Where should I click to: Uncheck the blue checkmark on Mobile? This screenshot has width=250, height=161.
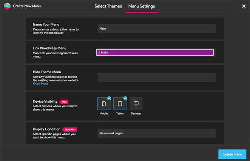click(109, 98)
